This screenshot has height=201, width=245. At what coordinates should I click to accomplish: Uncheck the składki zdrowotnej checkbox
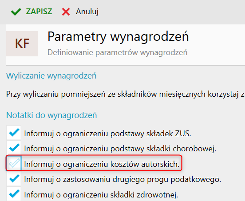(x=14, y=193)
